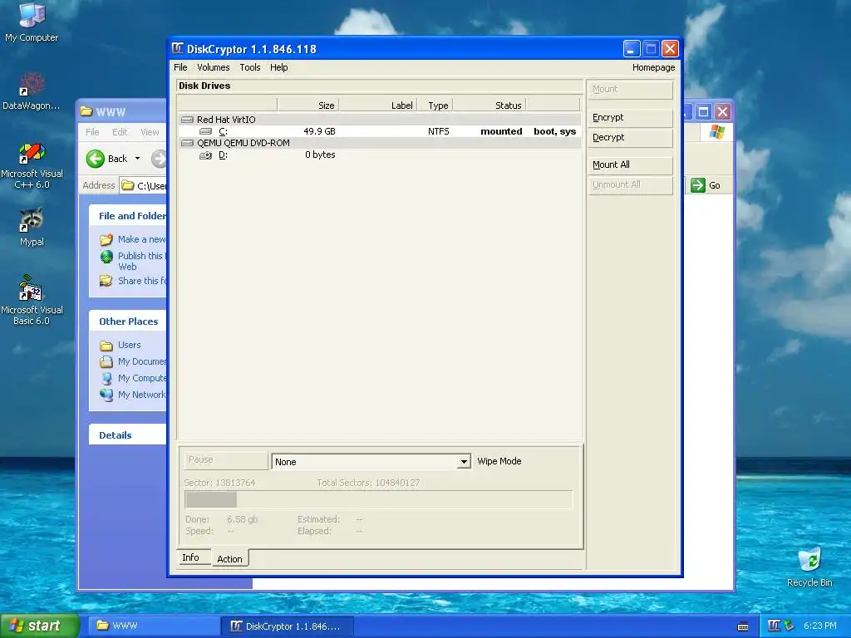Open the Mypal browser desktop icon
The width and height of the screenshot is (851, 638).
pyautogui.click(x=32, y=227)
